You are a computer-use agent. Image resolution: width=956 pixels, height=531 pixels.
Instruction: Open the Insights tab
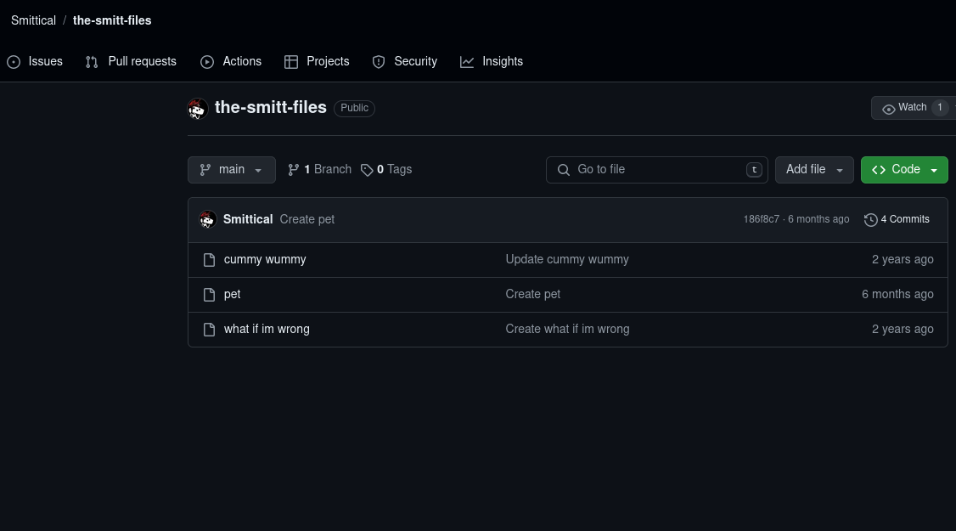coord(492,62)
